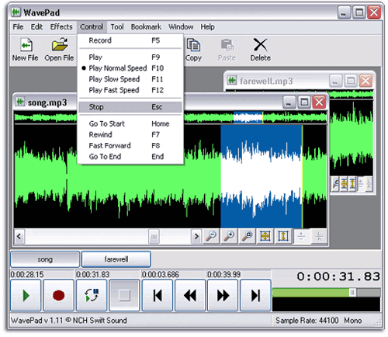Choose Play F9 from Control menu
Viewport: 388px width, 337px height.
[130, 57]
